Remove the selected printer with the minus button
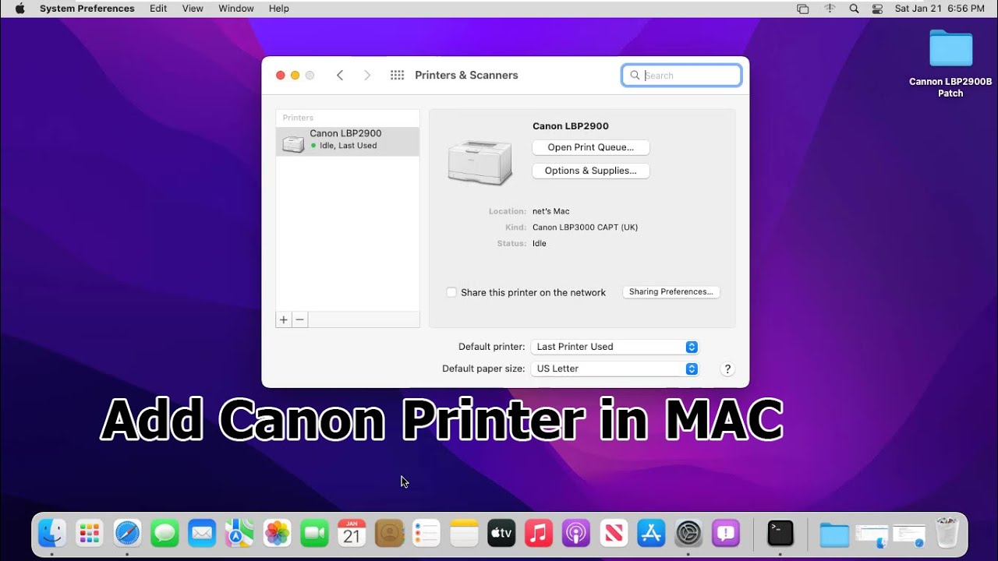Screen dimensions: 998x561 (300, 319)
